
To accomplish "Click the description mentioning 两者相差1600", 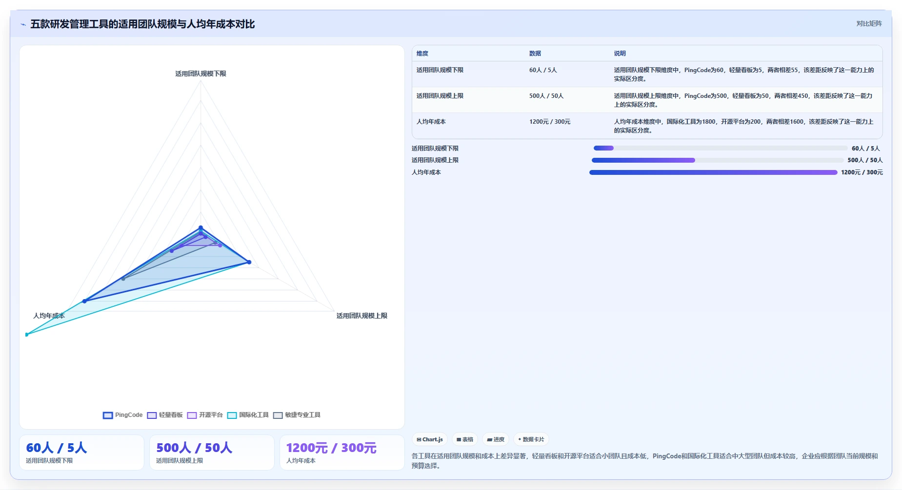I will [744, 126].
